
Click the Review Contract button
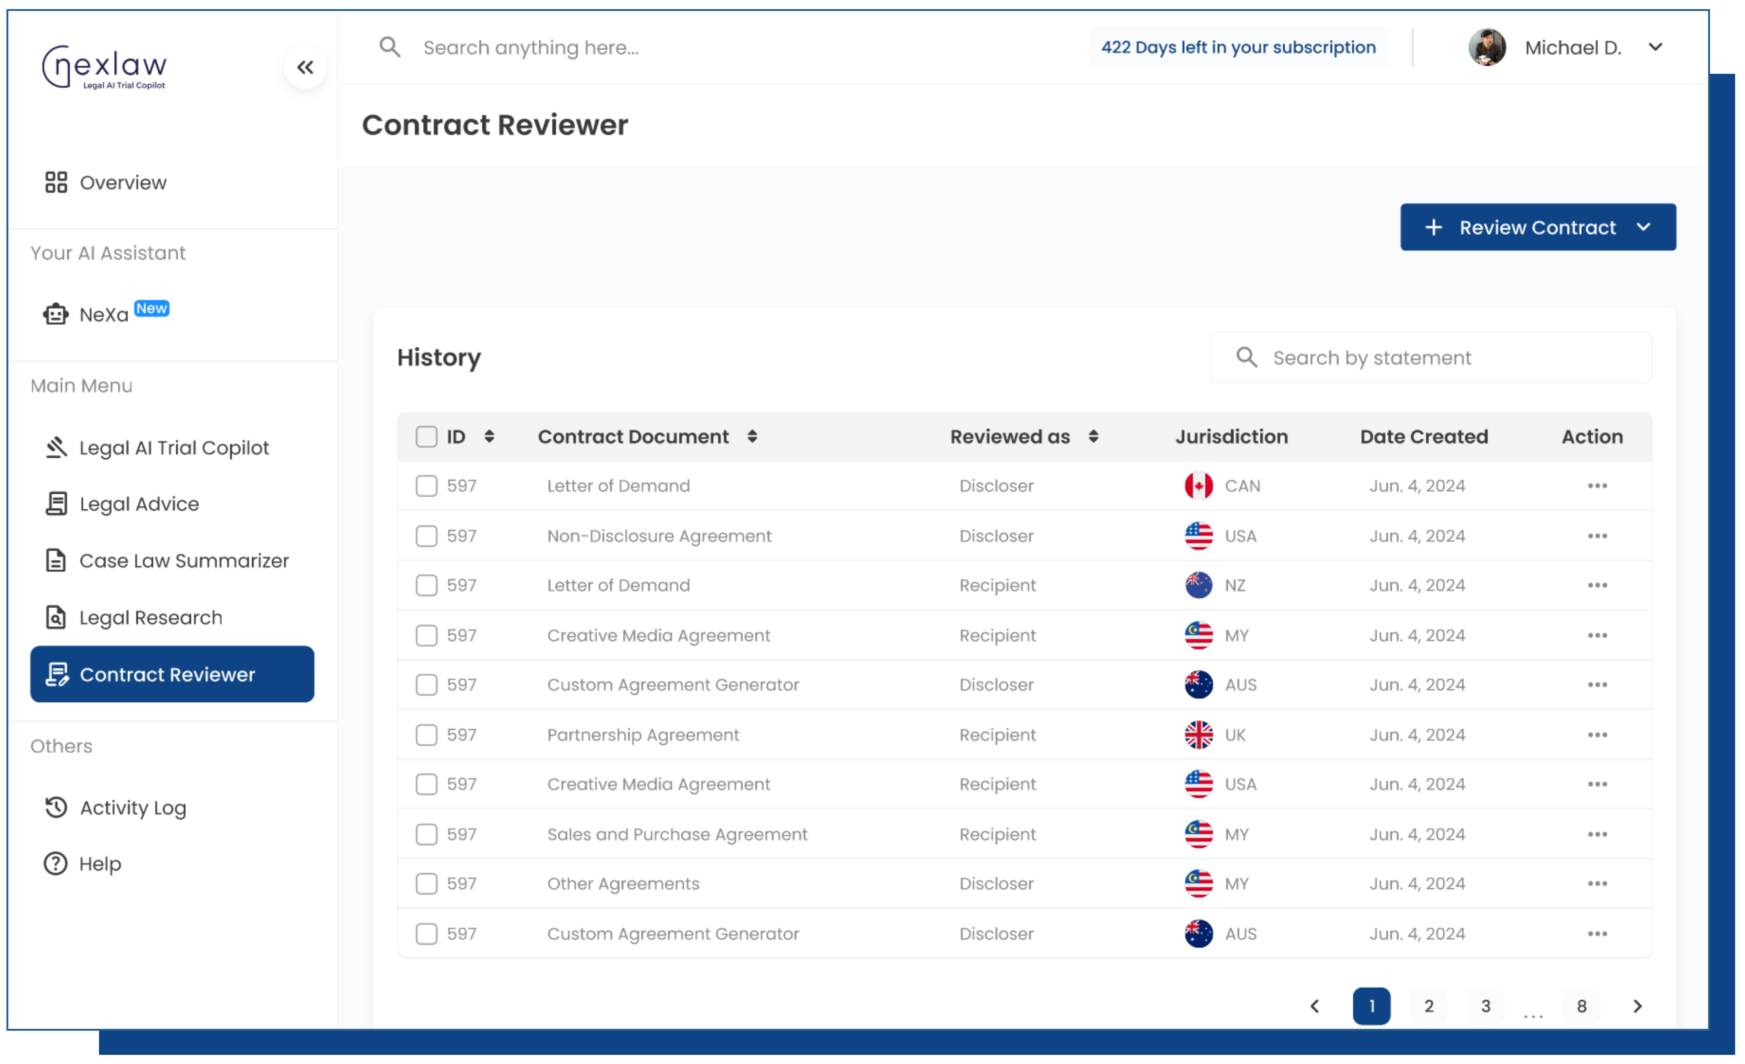click(x=1538, y=227)
